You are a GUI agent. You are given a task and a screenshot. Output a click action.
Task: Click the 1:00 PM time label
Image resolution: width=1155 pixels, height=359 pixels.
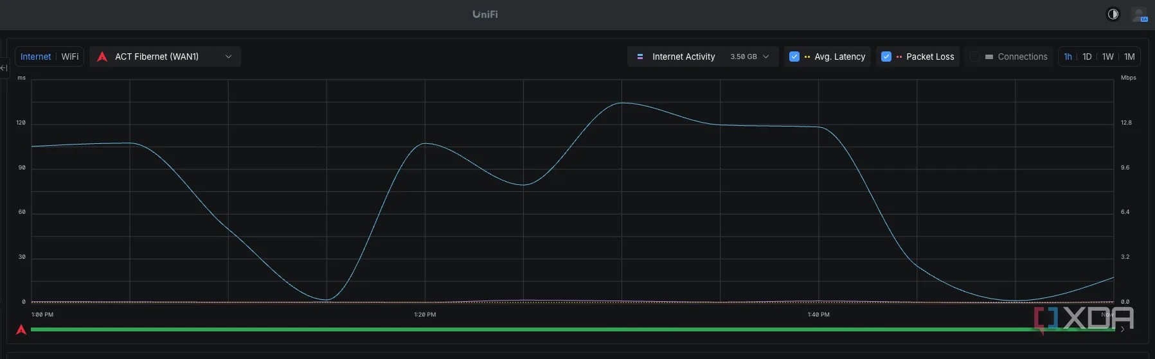pyautogui.click(x=42, y=315)
